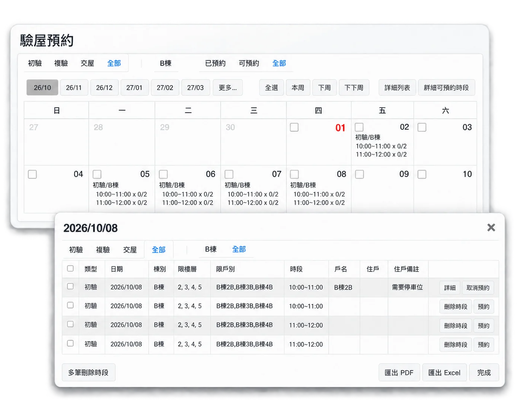Check the row checkbox for the B棟2B booking
The width and height of the screenshot is (517, 404).
[70, 286]
